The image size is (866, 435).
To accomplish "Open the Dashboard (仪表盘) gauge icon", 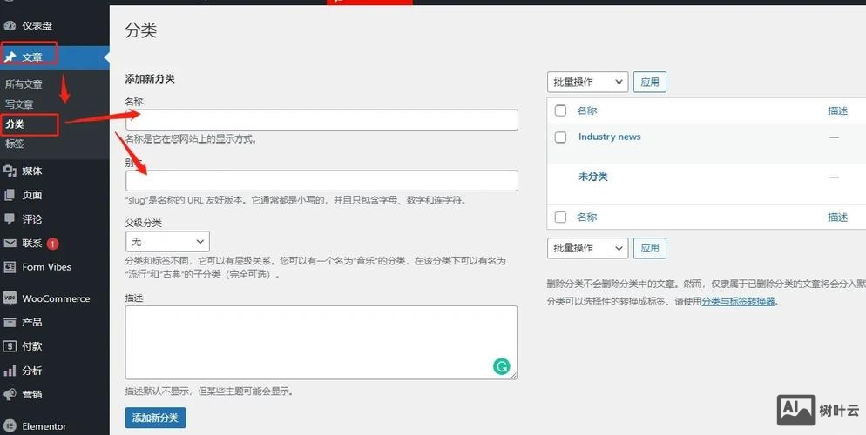I will pos(10,25).
